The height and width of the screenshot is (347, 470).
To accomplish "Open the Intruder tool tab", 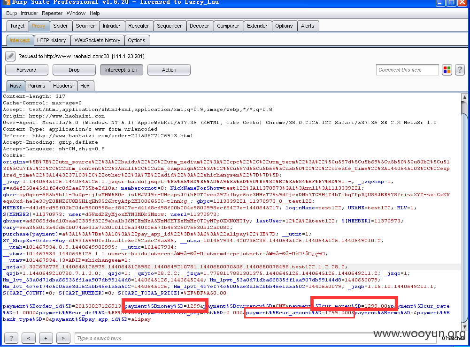I will (x=111, y=26).
